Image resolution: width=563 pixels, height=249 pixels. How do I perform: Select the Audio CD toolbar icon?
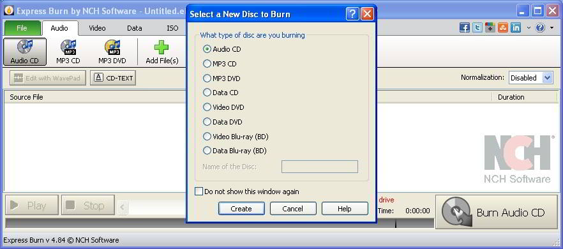click(25, 52)
